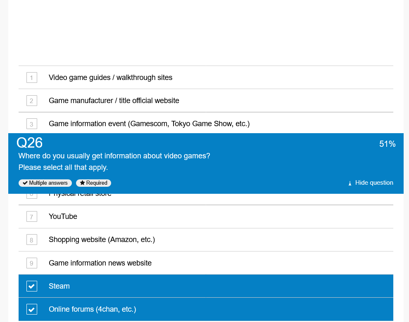Click 'Online forums (4chan, etc.)' label

[93, 309]
